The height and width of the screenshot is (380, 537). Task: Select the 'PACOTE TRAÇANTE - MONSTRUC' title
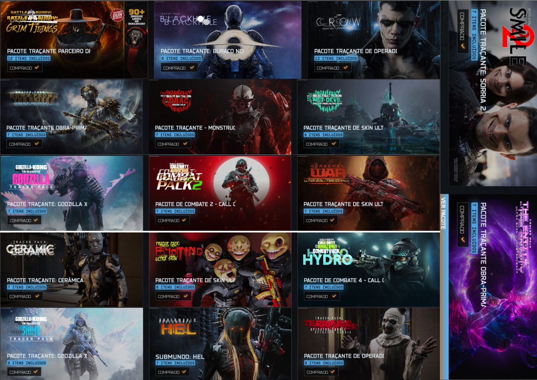pyautogui.click(x=195, y=128)
